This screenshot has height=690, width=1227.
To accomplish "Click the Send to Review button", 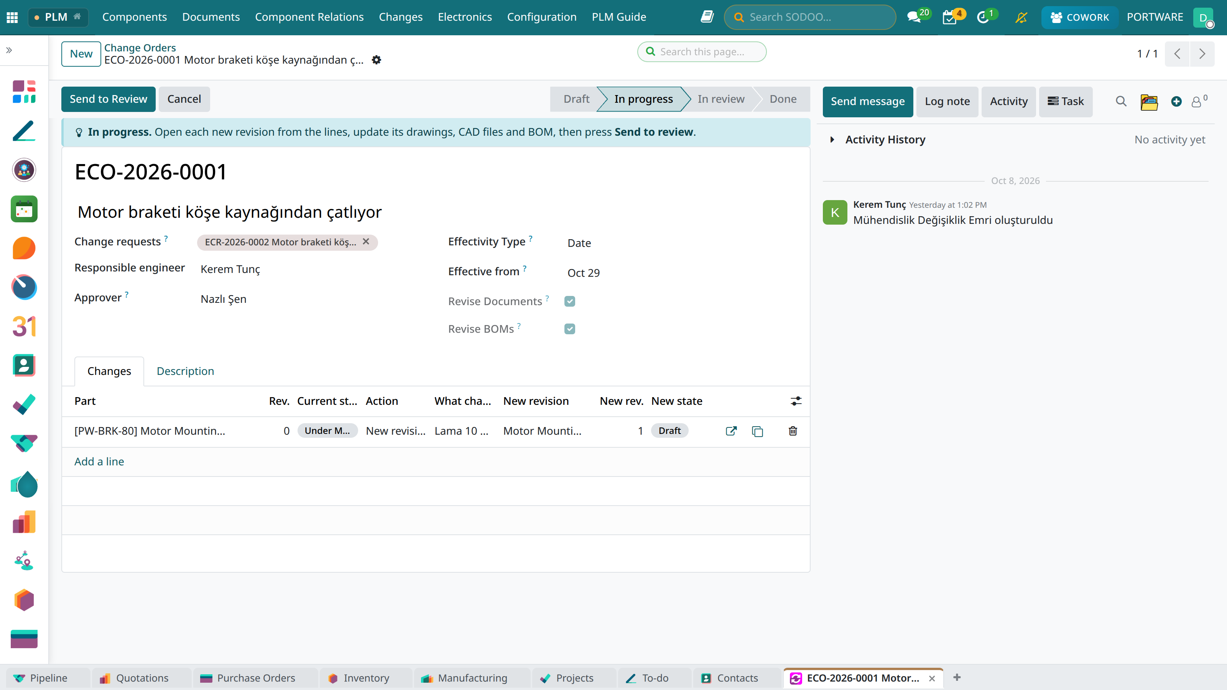I will [108, 99].
